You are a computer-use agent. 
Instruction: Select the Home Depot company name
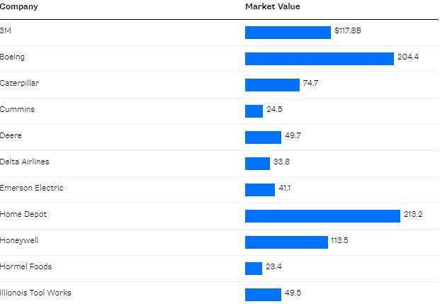coord(23,214)
